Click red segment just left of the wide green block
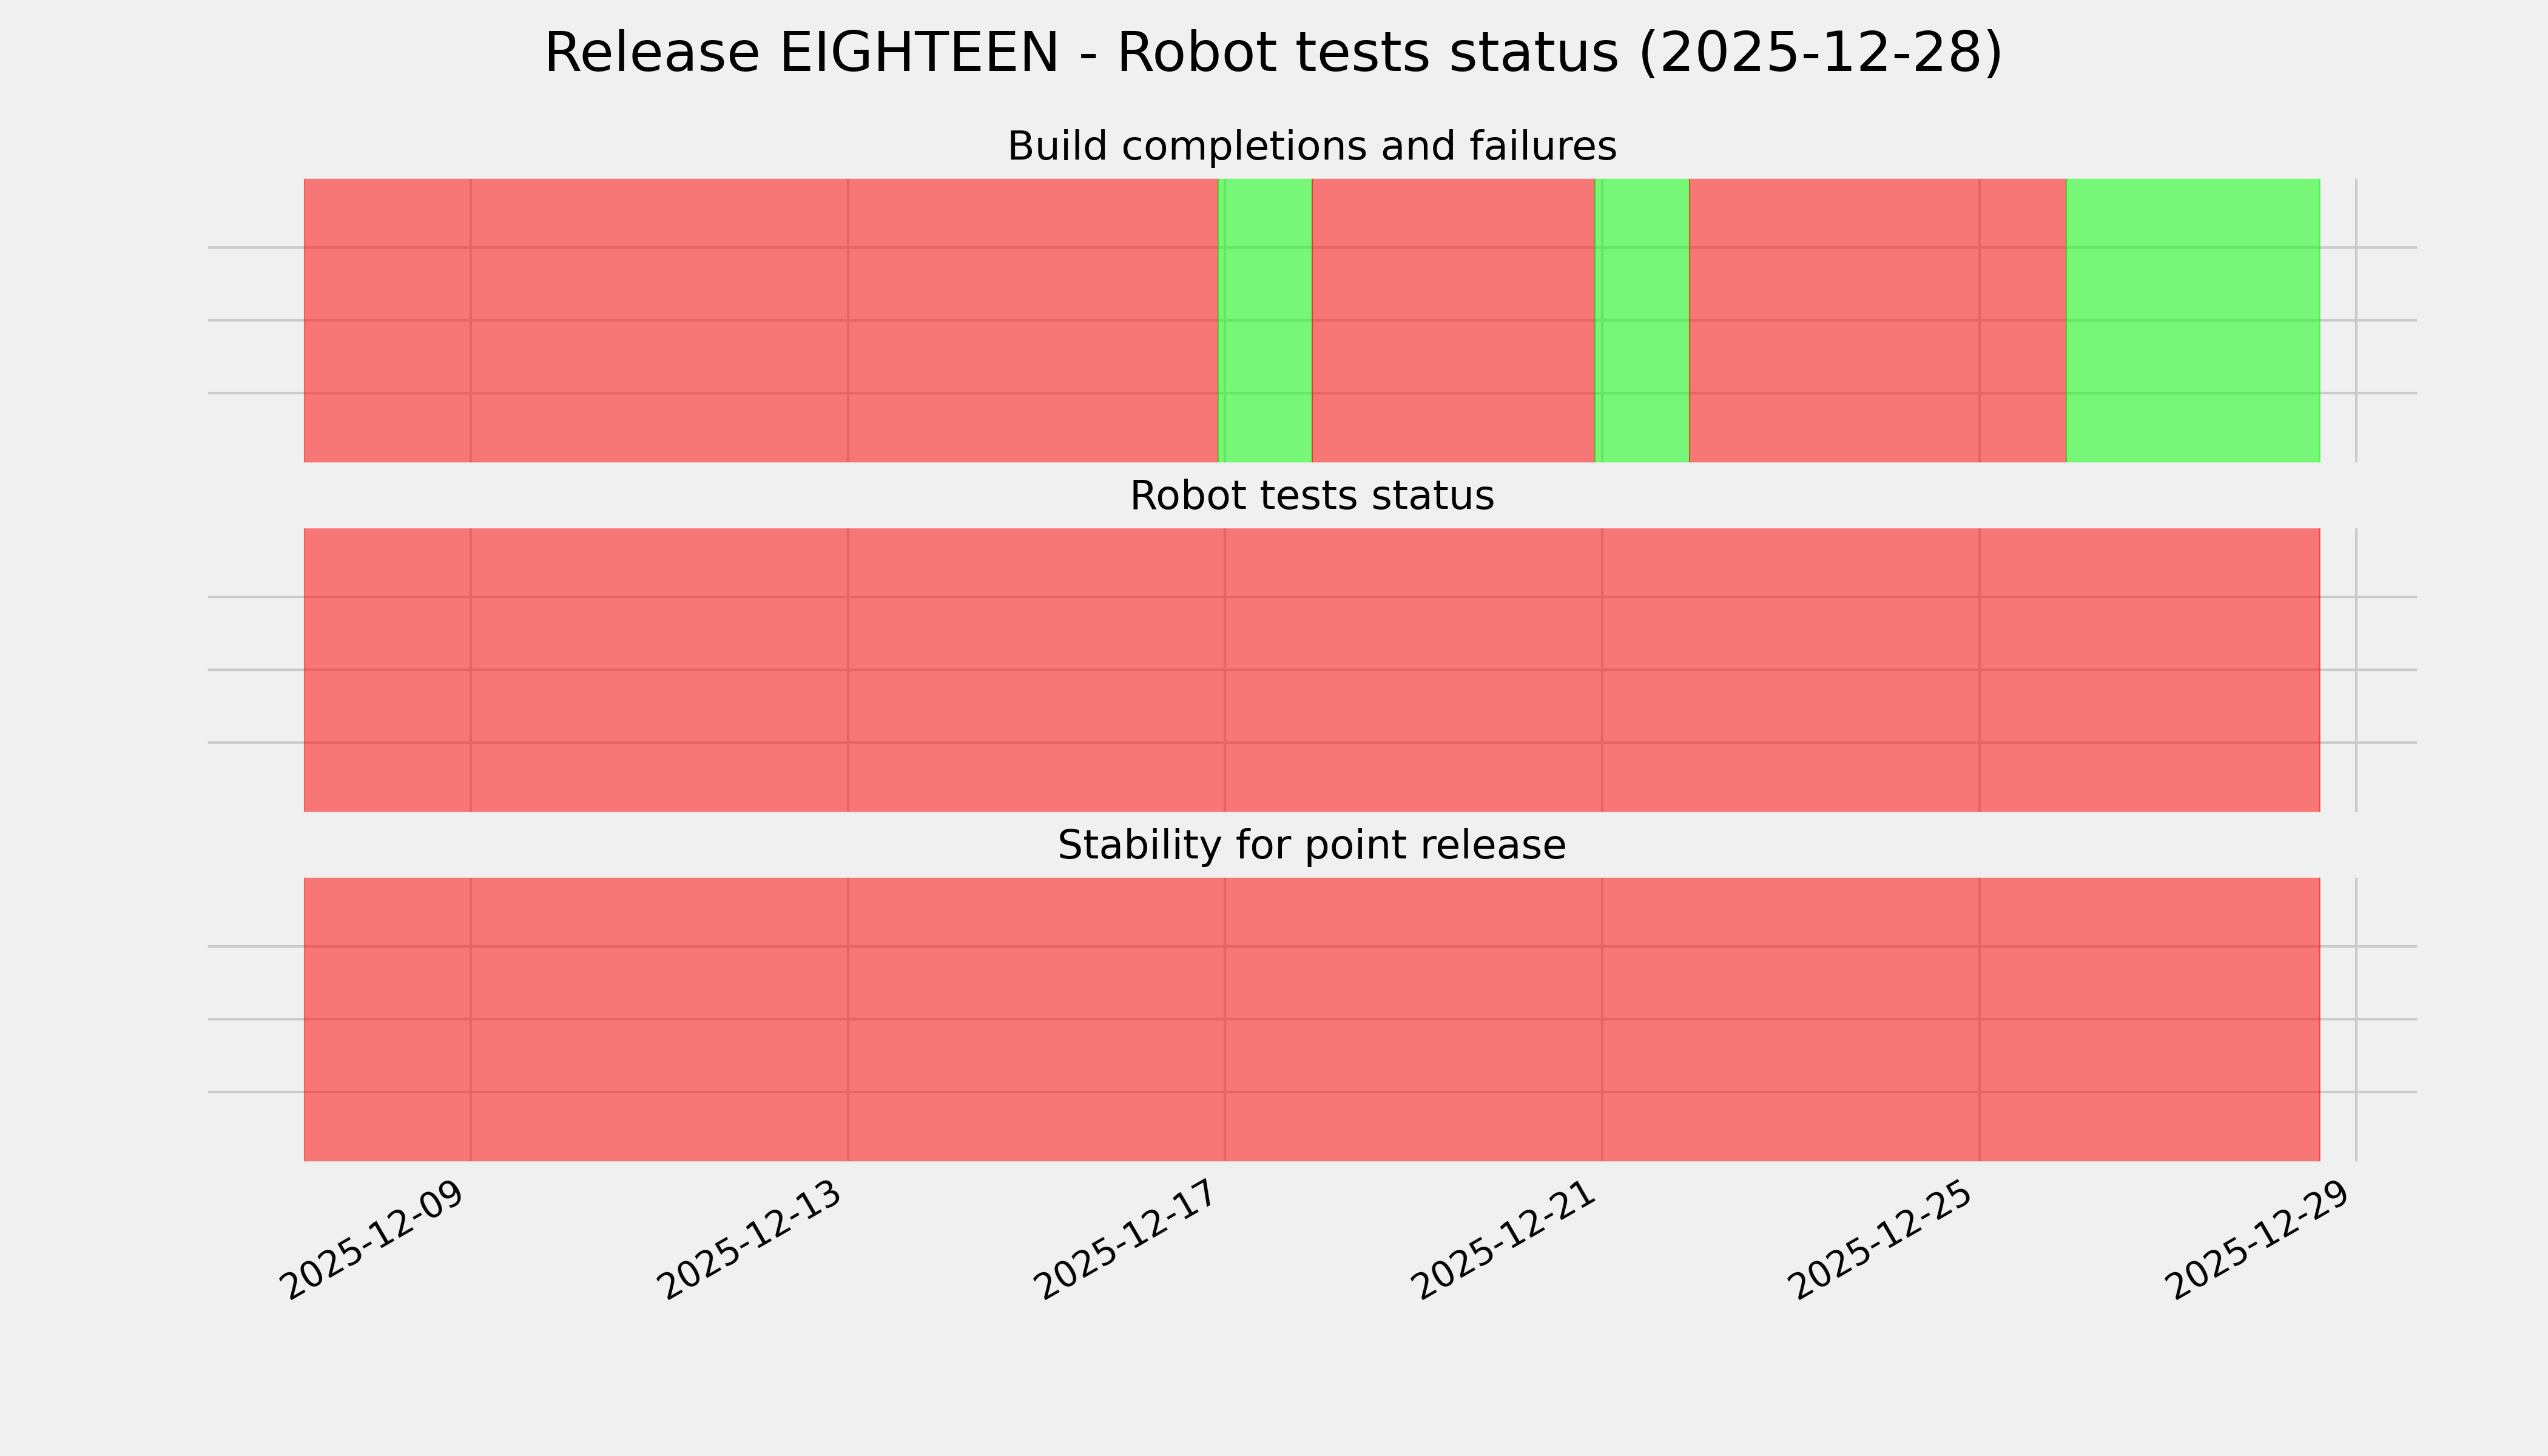Screen dimensions: 2548x1456 coord(1877,320)
